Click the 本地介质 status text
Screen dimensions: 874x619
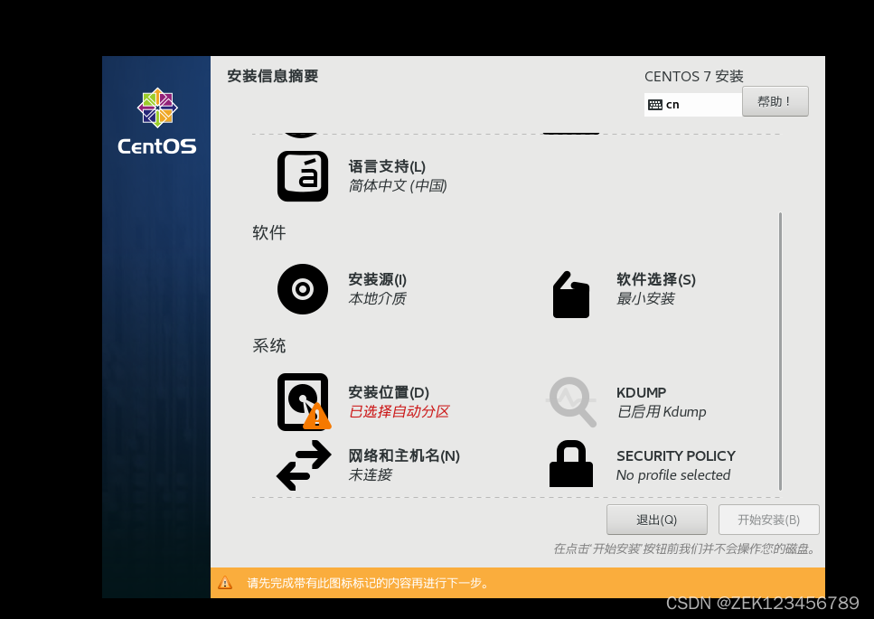(x=378, y=298)
